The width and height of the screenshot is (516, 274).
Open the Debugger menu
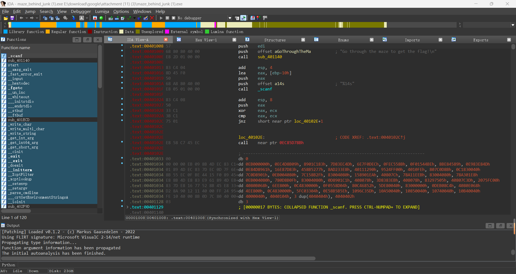[x=81, y=11]
